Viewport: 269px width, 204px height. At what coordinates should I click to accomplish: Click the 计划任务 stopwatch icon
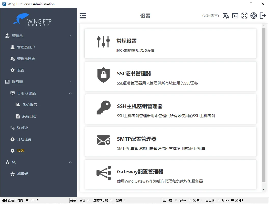13,139
